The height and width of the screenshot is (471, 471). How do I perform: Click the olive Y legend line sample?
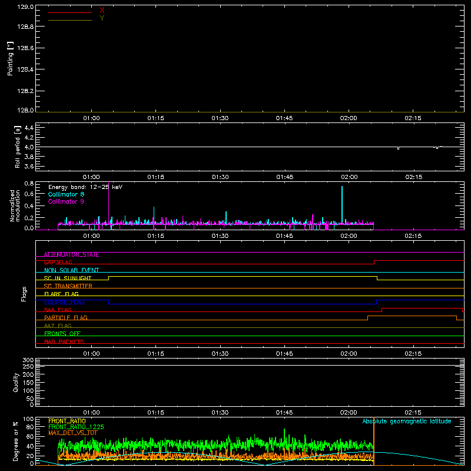pyautogui.click(x=70, y=20)
